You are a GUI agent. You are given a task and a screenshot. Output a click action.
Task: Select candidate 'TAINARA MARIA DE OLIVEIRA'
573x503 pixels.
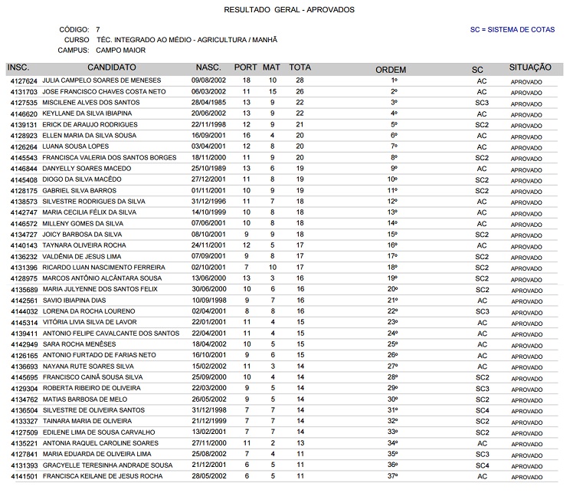[x=87, y=421]
